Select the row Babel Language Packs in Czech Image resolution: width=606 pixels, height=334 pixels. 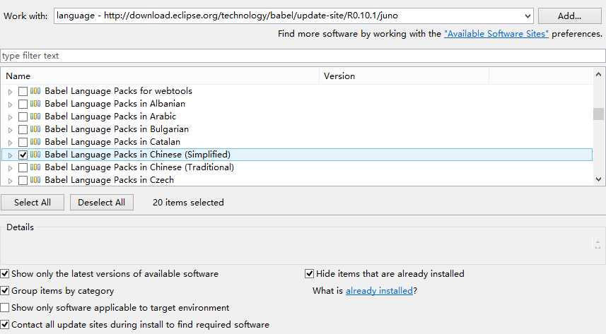(296, 180)
